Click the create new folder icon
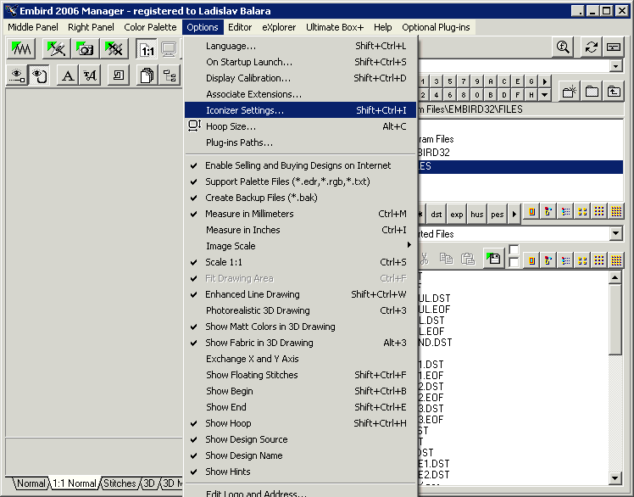The height and width of the screenshot is (497, 634). pos(570,92)
